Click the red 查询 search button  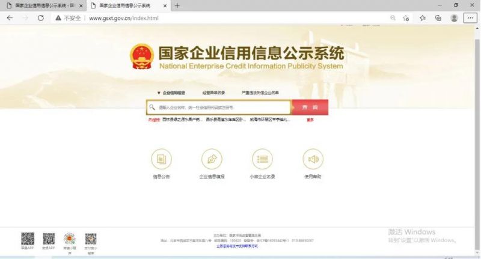click(x=310, y=108)
